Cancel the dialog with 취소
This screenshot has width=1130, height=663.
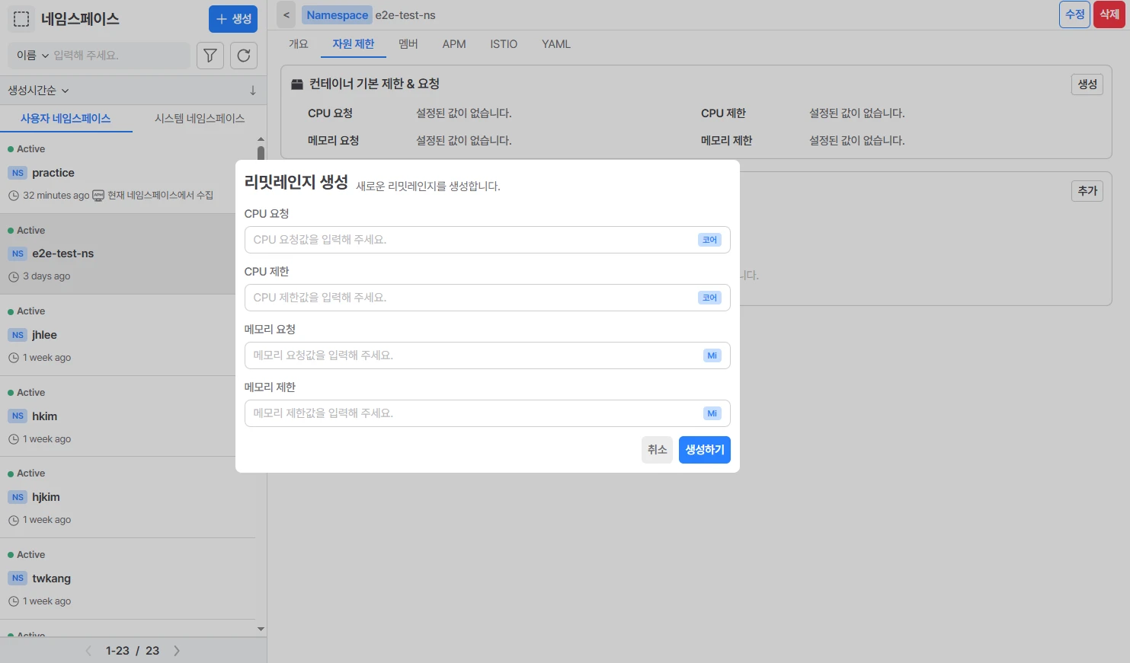point(657,450)
